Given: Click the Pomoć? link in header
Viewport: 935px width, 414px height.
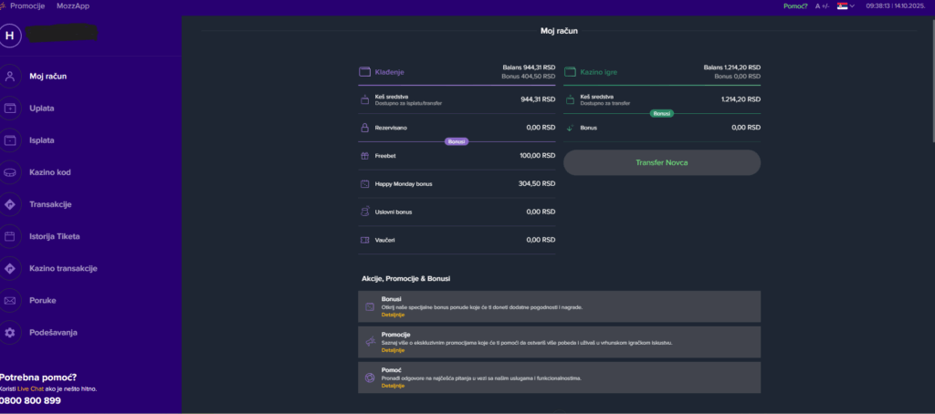Looking at the screenshot, I should click(x=795, y=6).
